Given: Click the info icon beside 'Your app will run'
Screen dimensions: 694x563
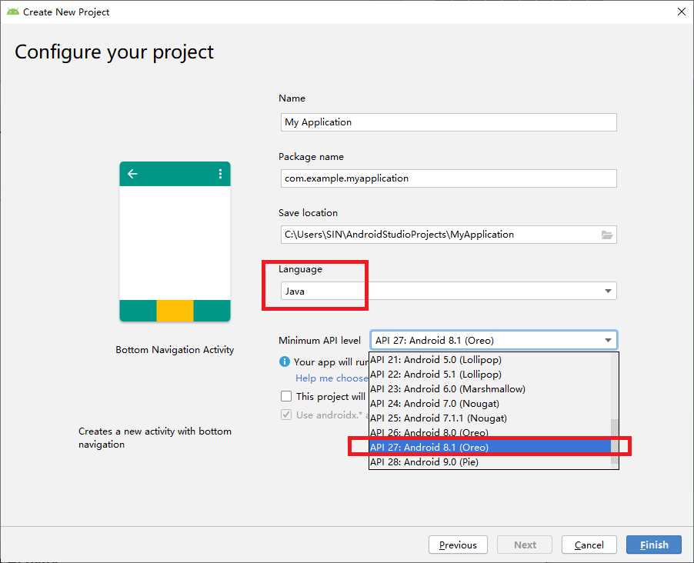Looking at the screenshot, I should pyautogui.click(x=285, y=361).
